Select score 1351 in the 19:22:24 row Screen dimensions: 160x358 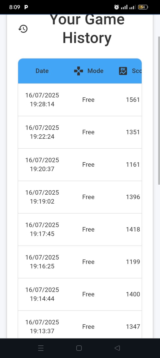[x=133, y=132]
